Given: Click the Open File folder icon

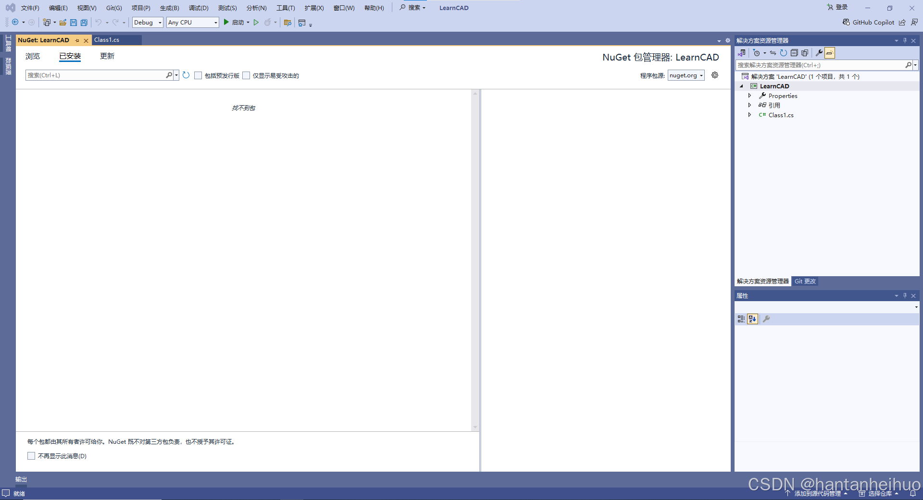Looking at the screenshot, I should [x=63, y=22].
